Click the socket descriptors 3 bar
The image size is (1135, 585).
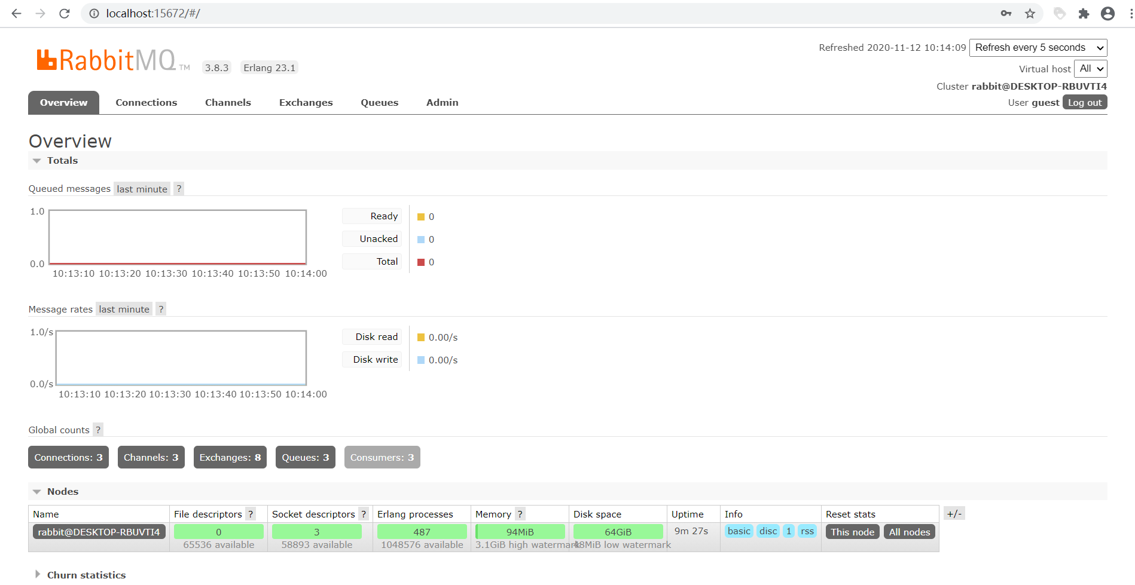(317, 532)
